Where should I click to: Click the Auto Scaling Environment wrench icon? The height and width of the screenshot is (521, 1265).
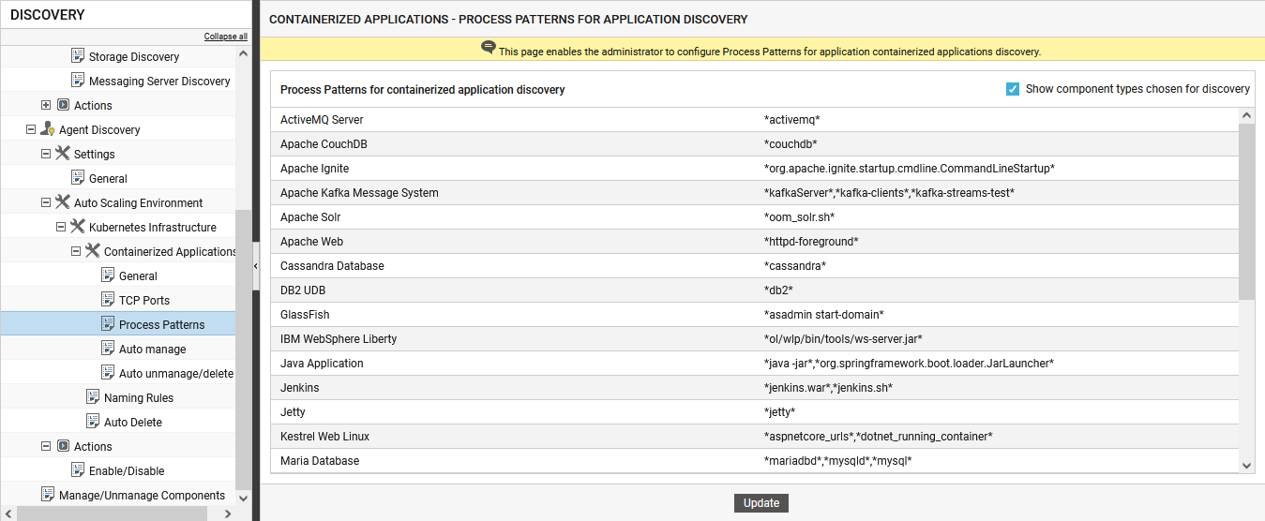tap(63, 202)
